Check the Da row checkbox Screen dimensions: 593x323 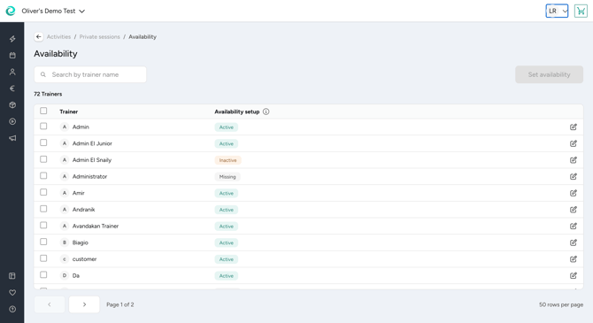point(43,275)
